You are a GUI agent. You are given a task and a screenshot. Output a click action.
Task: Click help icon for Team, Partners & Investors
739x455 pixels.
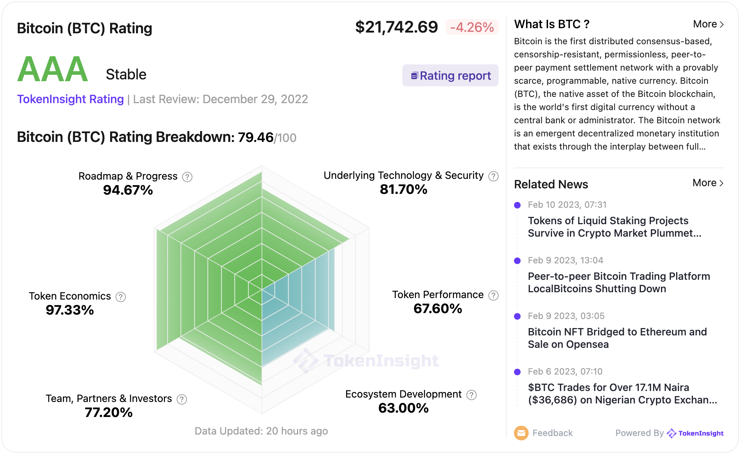point(182,399)
